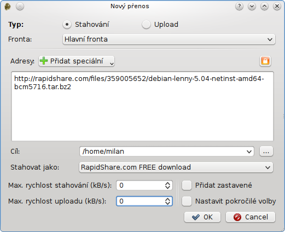Image resolution: width=285 pixels, height=232 pixels.
Task: Click the Cancel button
Action: [x=251, y=217]
